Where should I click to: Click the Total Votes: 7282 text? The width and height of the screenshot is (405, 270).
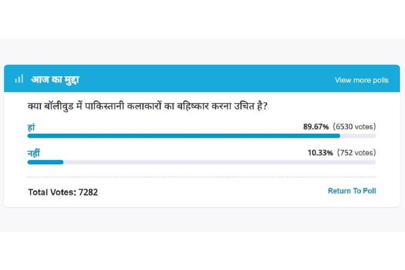(63, 192)
